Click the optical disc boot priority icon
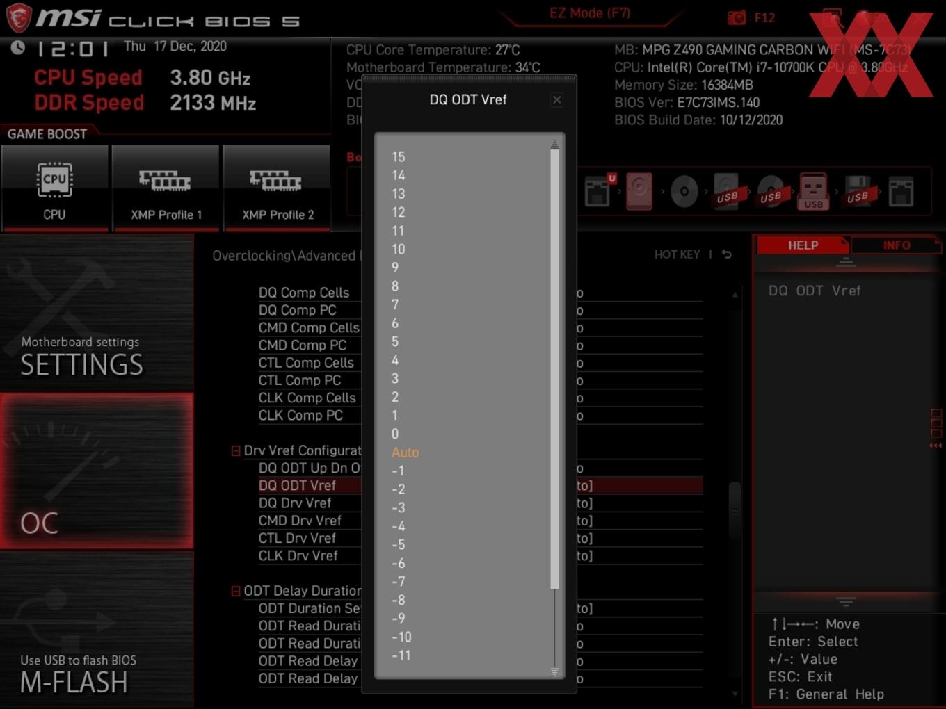Image resolution: width=946 pixels, height=709 pixels. pyautogui.click(x=684, y=191)
